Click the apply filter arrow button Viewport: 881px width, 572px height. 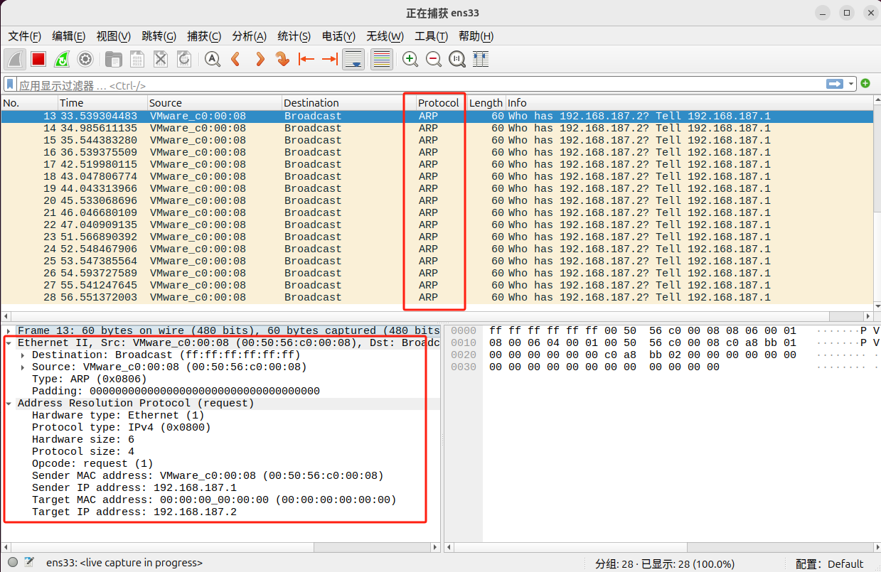(x=835, y=85)
